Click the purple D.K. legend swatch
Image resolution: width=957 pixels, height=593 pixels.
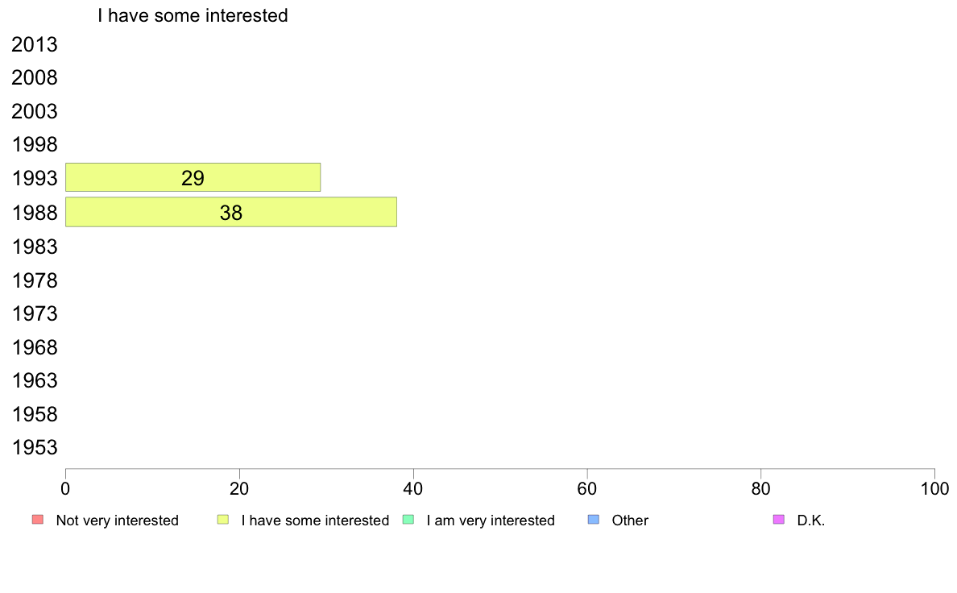[x=779, y=519]
